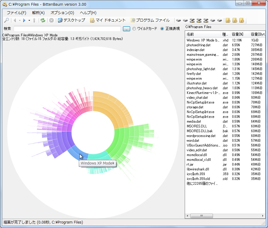Image resolution: width=268 pixels, height=228 pixels.
Task: Open the マイ ドキュメント toolbar shortcut
Action: point(108,20)
